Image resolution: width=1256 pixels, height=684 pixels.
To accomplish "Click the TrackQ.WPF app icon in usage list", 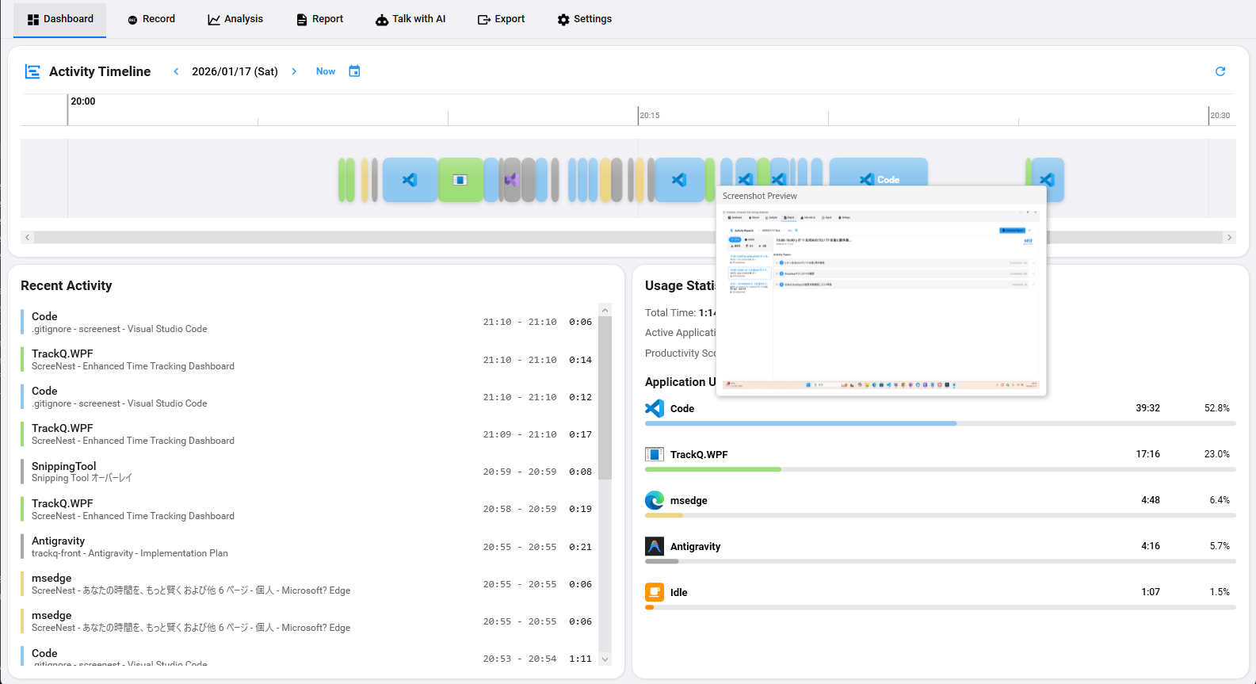I will [x=655, y=454].
